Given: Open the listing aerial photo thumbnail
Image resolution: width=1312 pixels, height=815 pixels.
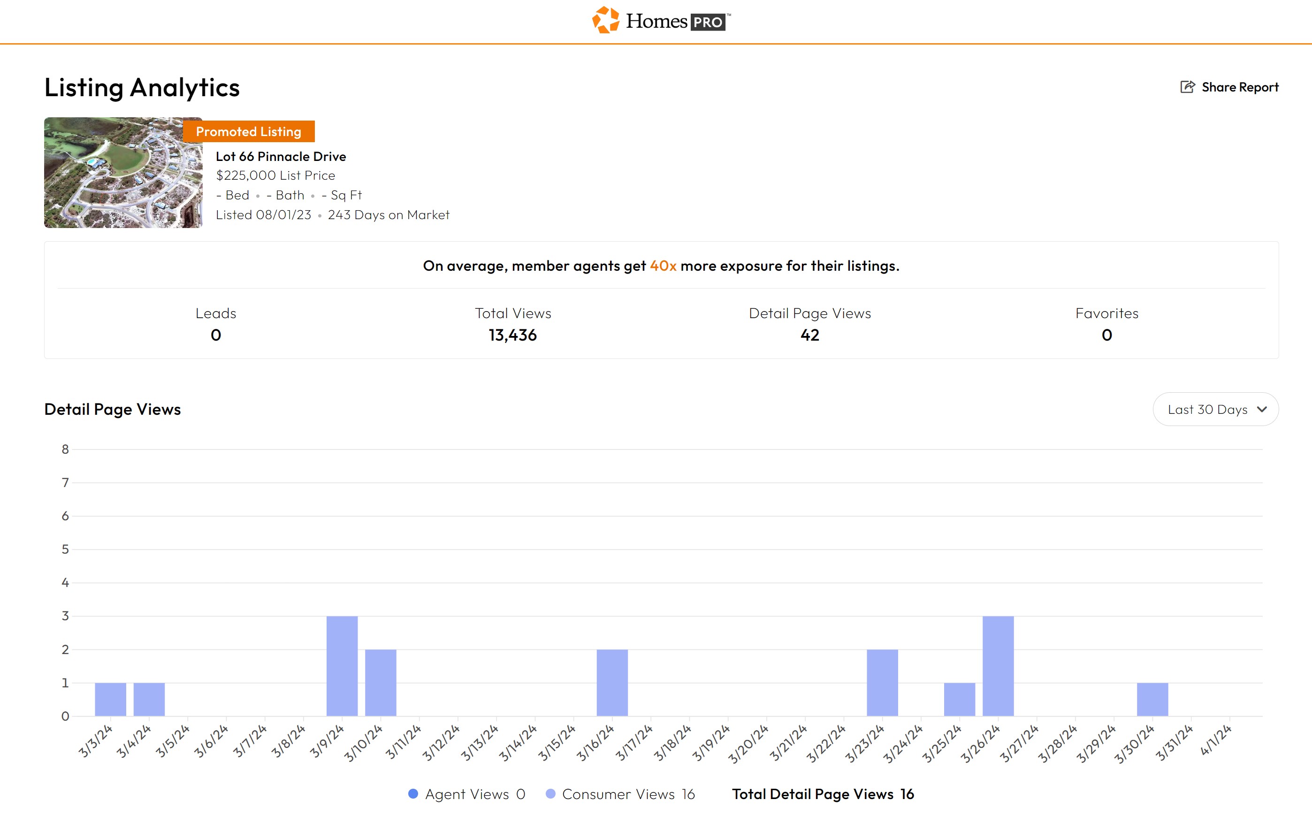Looking at the screenshot, I should point(123,173).
